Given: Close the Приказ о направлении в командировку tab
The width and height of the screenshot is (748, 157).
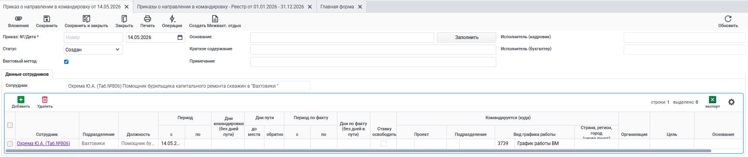Looking at the screenshot, I should 127,7.
